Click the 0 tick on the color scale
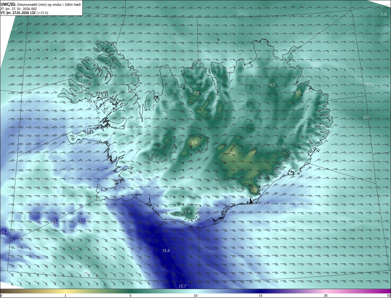 [1, 296]
